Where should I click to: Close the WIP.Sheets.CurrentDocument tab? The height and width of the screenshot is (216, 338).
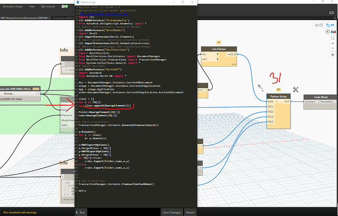(49, 18)
